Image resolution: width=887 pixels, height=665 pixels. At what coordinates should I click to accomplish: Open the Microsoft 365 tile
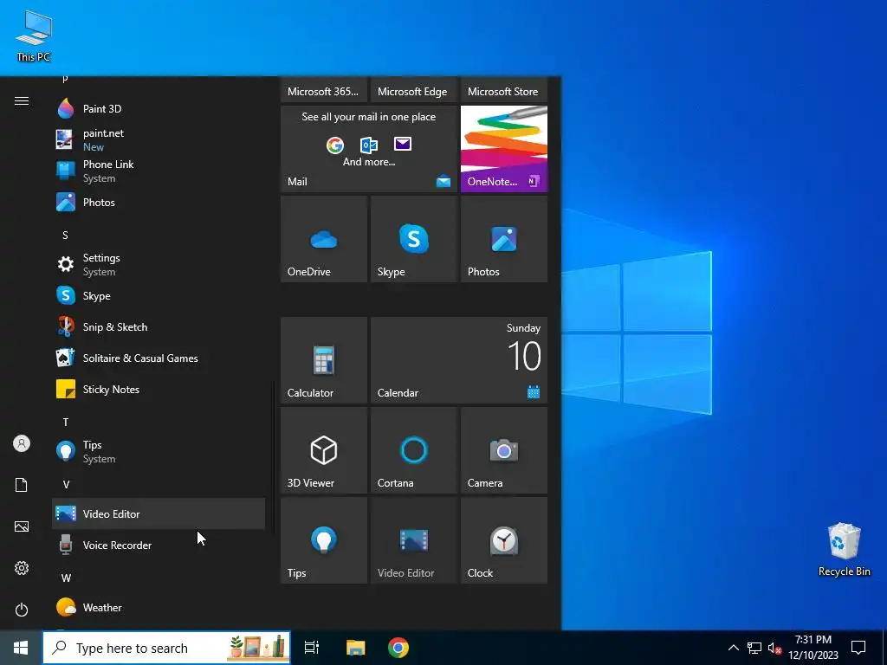tap(324, 90)
